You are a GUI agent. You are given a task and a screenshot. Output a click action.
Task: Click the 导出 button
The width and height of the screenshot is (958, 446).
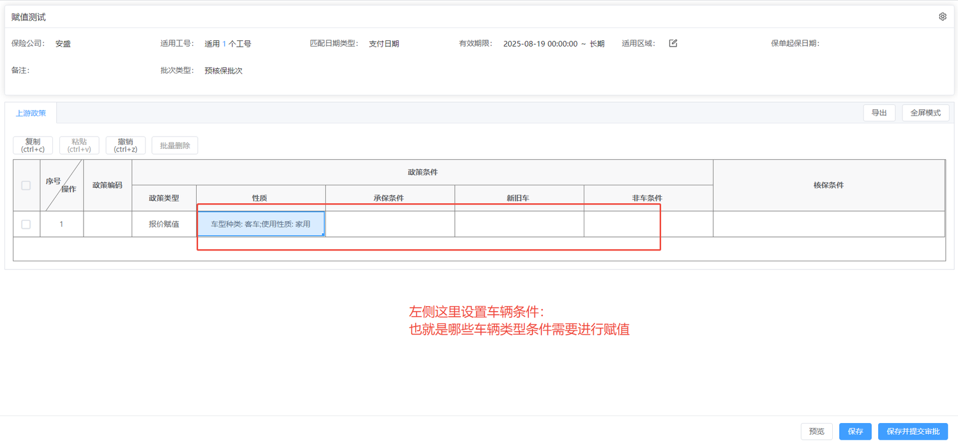pyautogui.click(x=879, y=112)
